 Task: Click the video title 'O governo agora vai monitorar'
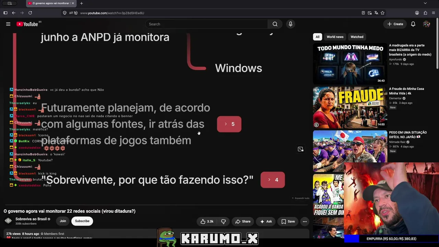tap(70, 211)
